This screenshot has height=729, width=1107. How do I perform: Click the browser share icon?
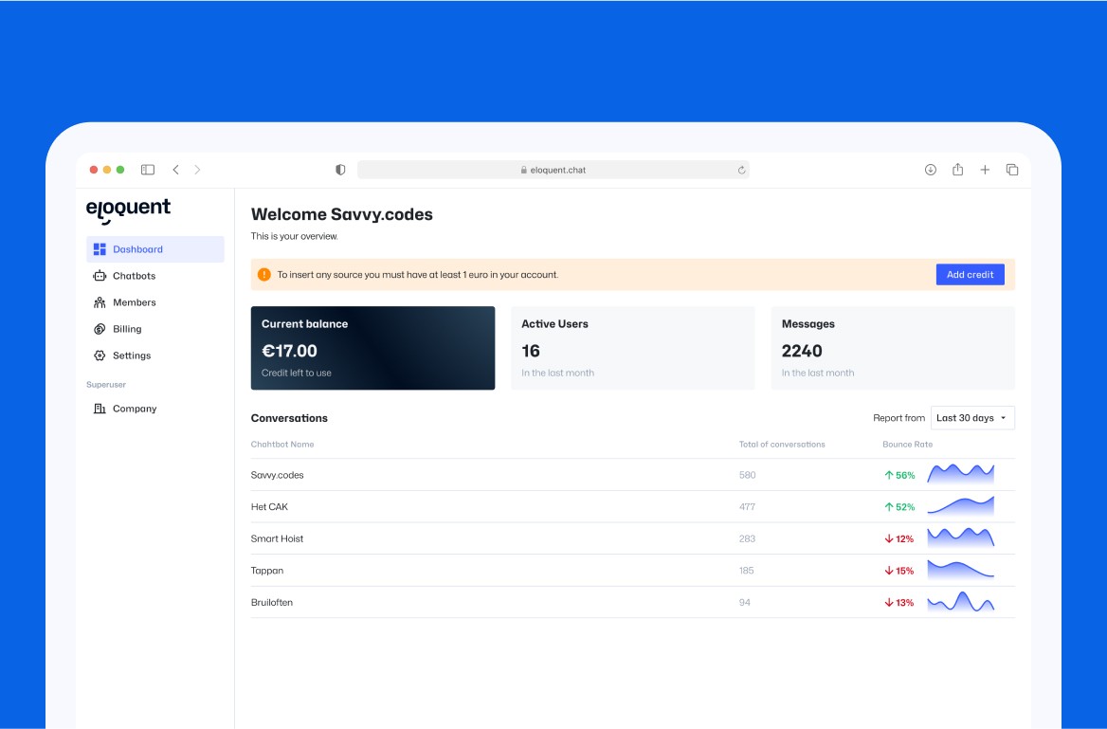point(957,170)
